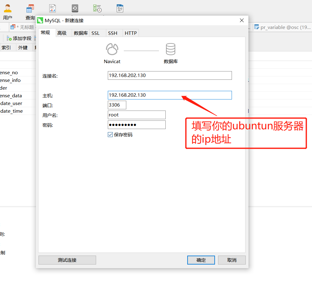This screenshot has width=312, height=283.
Task: Click the 测试连接 button
Action: [67, 260]
